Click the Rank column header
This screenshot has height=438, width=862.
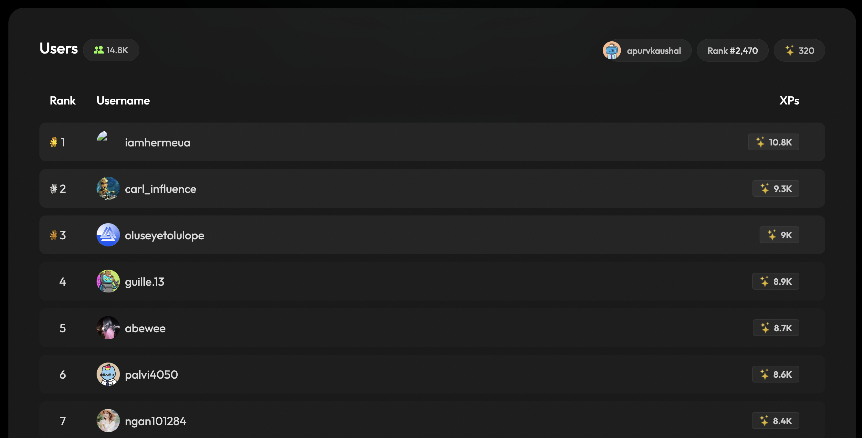click(x=63, y=101)
